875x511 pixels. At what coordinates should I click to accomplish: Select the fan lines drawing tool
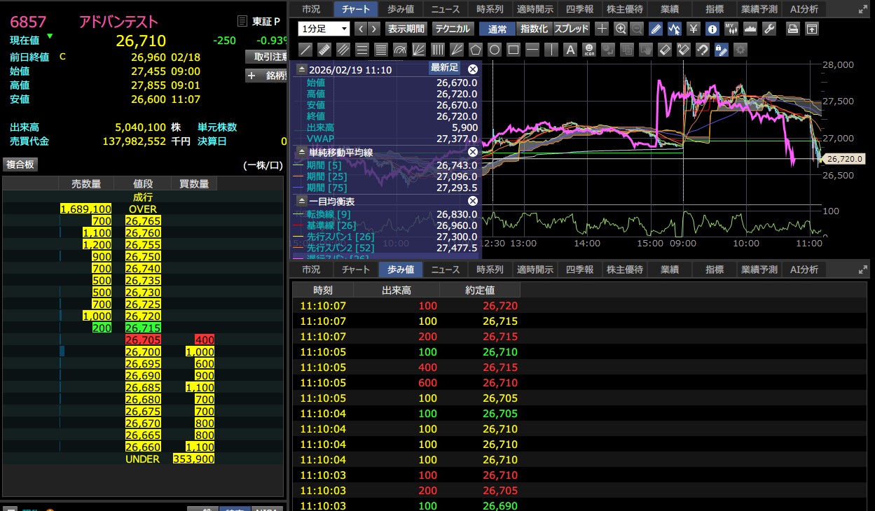click(418, 50)
